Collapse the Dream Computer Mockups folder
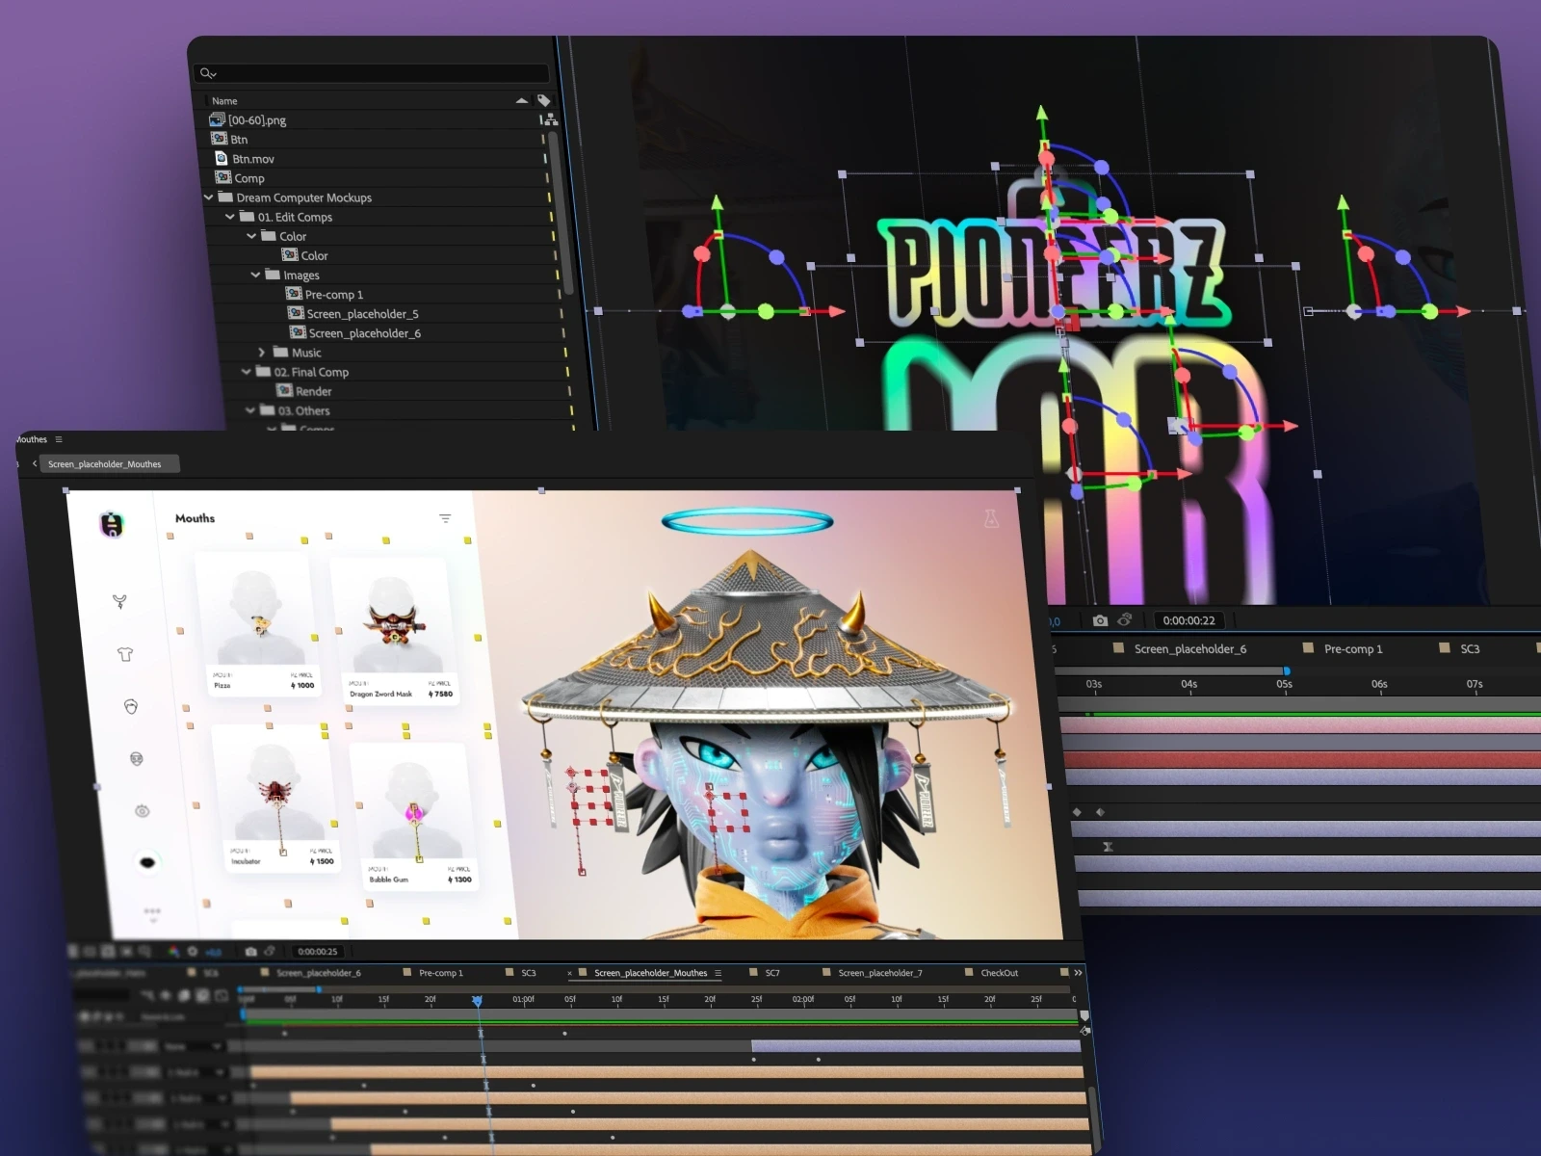Viewport: 1541px width, 1156px height. coord(208,197)
